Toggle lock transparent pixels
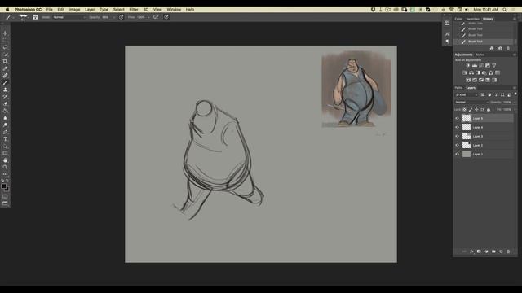Viewport: 522px width, 293px height. point(464,109)
